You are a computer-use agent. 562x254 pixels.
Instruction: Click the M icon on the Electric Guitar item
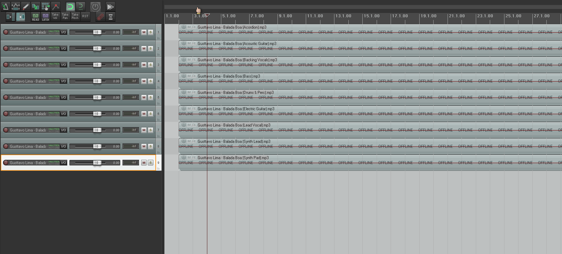[189, 109]
